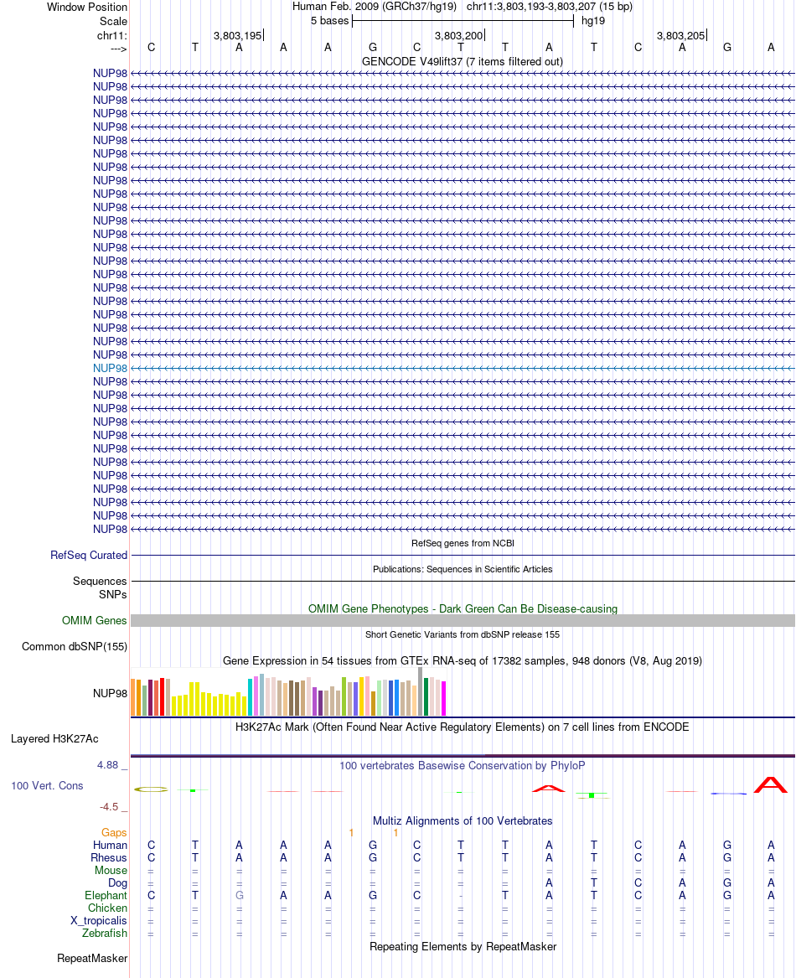Click the Mouse alignment row label
Screen dimensions: 796x978
[x=111, y=870]
